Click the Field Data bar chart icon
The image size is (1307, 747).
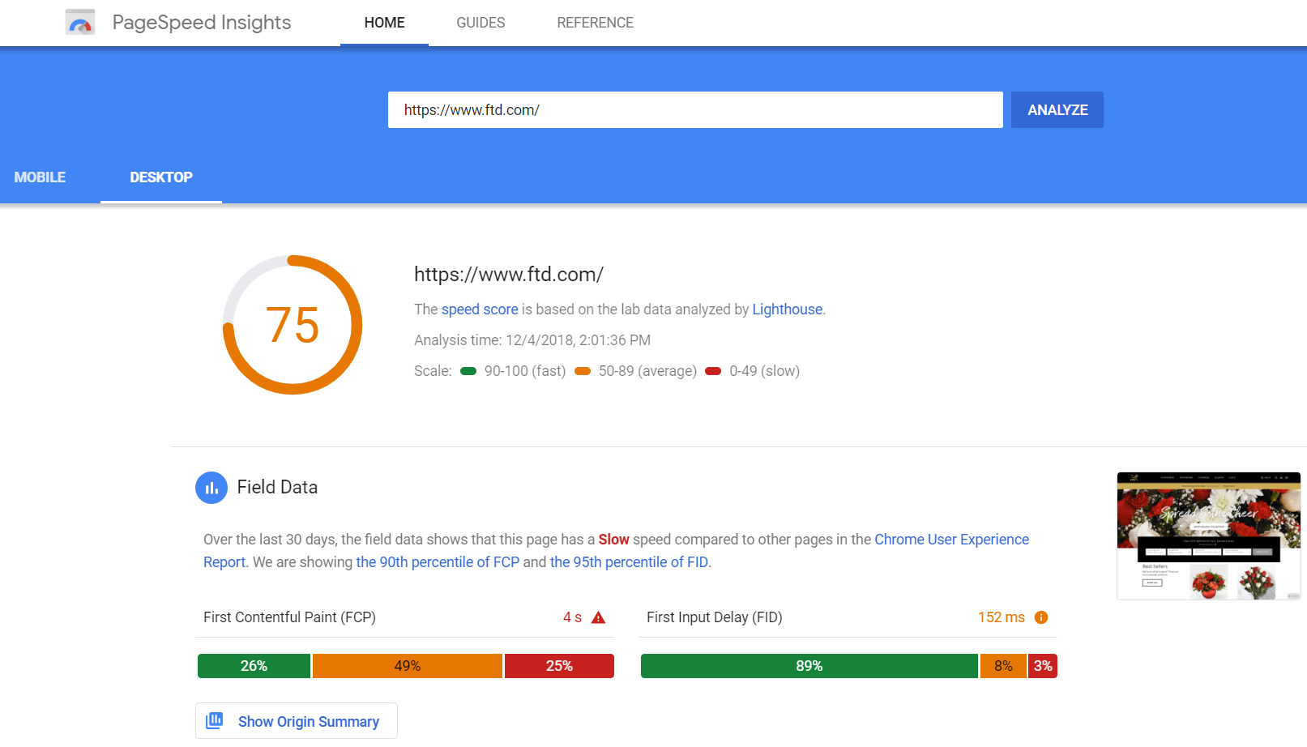(x=211, y=487)
